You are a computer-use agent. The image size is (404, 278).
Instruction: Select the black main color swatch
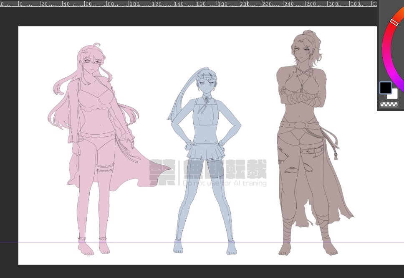click(x=386, y=88)
